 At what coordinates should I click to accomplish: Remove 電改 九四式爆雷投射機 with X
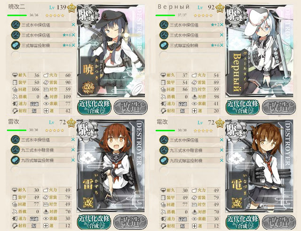tap(222, 160)
